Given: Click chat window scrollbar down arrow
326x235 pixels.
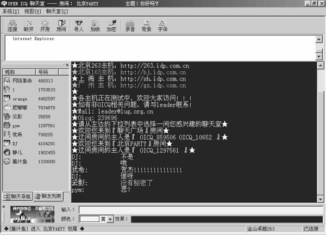Looking at the screenshot, I should 321,199.
